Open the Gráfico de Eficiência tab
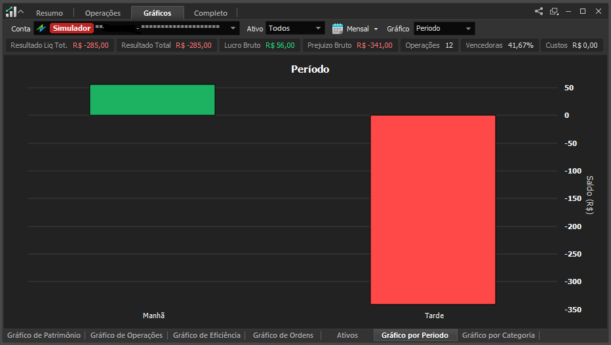 click(207, 335)
